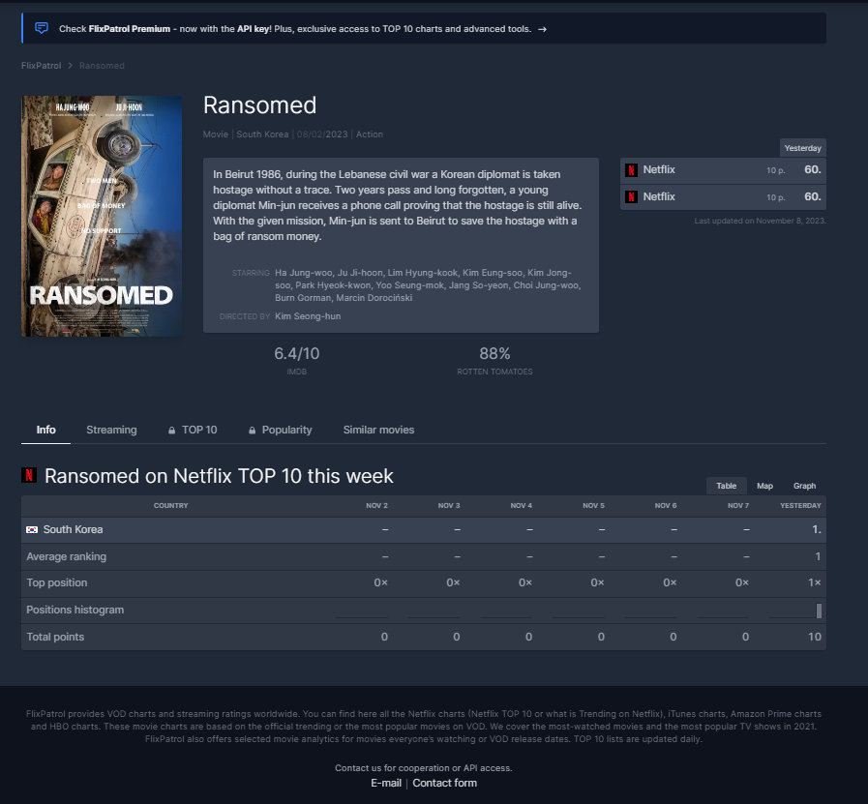Viewport: 868px width, 804px height.
Task: Click first Netflix row in Yesterday panel
Action: 723,170
